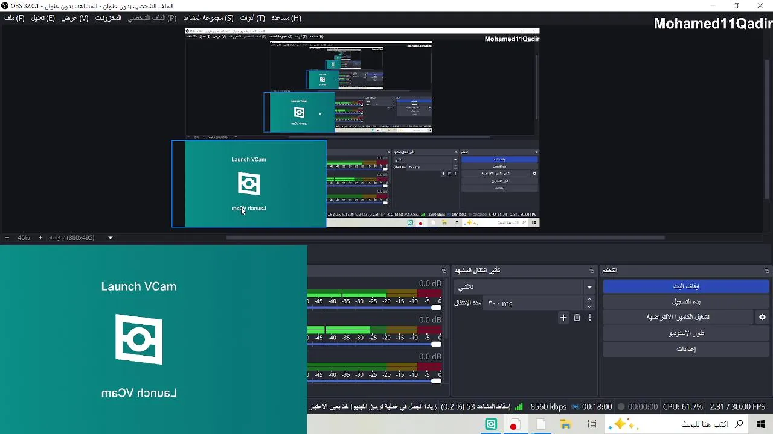Add a new scene transition

click(563, 318)
